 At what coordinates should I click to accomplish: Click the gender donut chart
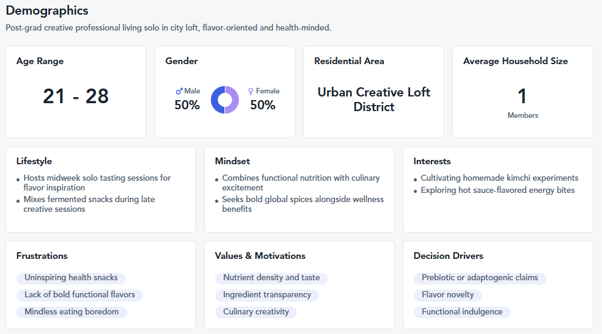pos(225,100)
